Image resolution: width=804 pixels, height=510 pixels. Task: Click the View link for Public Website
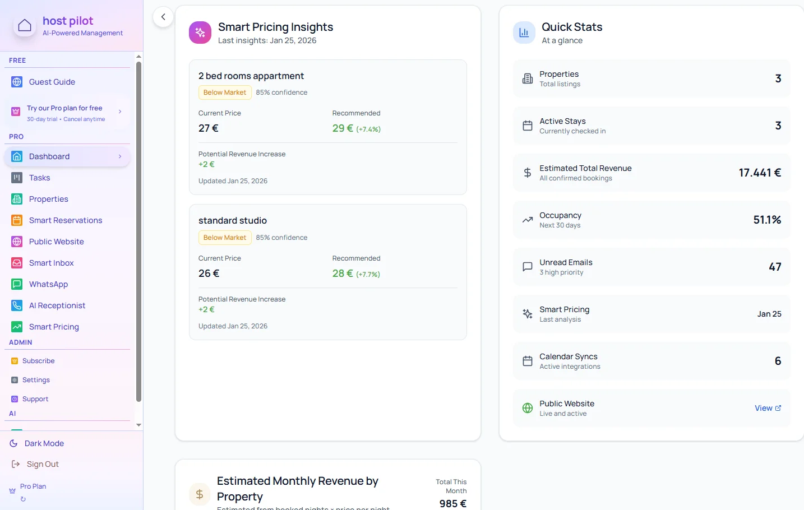767,408
